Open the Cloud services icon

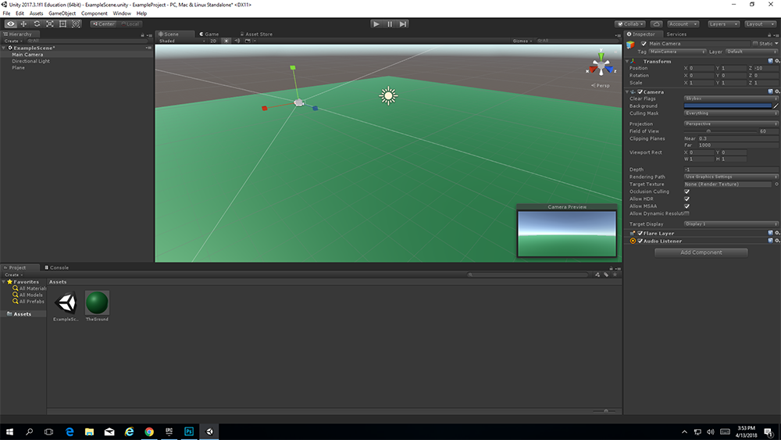pos(657,24)
